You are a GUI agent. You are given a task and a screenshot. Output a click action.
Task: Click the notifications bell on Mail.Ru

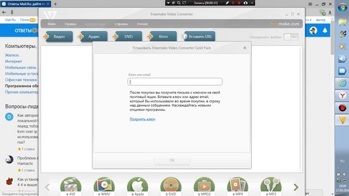tap(325, 30)
